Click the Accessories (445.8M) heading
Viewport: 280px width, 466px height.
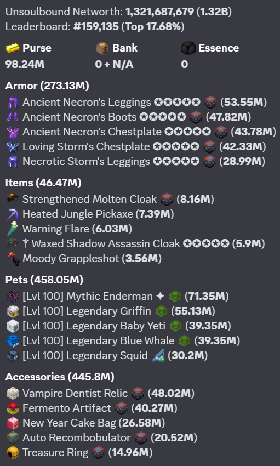(x=60, y=377)
